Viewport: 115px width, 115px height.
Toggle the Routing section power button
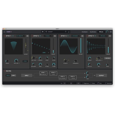click(x=5, y=71)
